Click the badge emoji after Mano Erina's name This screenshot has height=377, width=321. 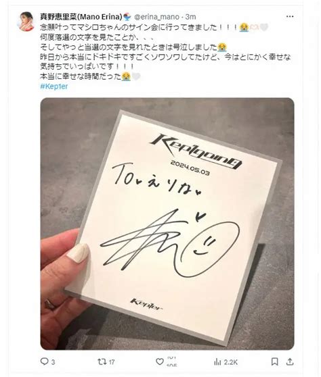[x=127, y=17]
